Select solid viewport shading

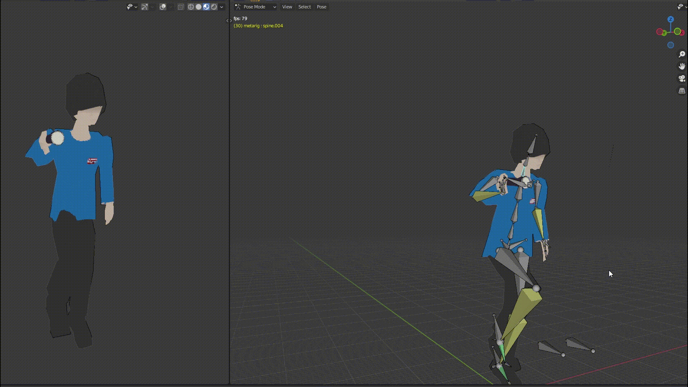(x=199, y=7)
